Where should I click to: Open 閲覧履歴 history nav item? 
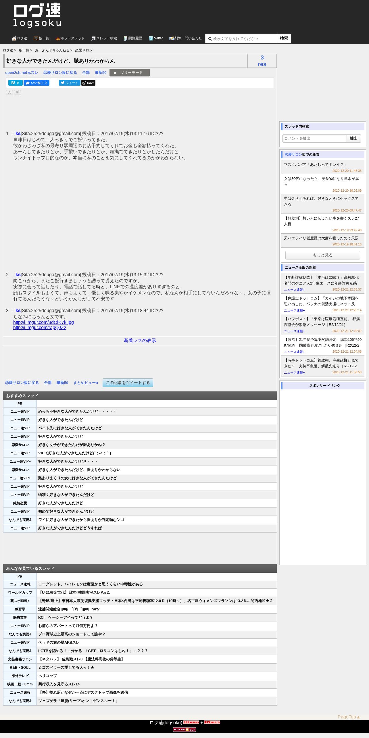pos(133,38)
